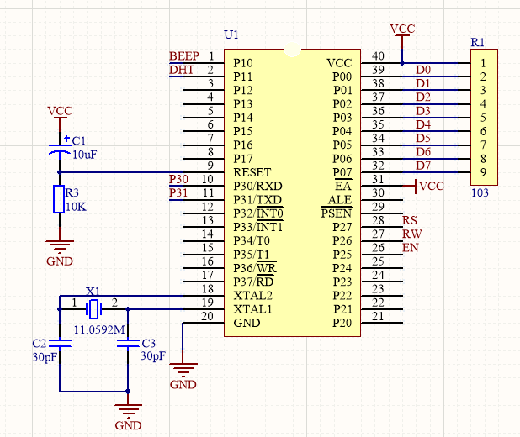Image resolution: width=520 pixels, height=437 pixels.
Task: Click the VCC power port at EA pin
Action: click(x=428, y=186)
